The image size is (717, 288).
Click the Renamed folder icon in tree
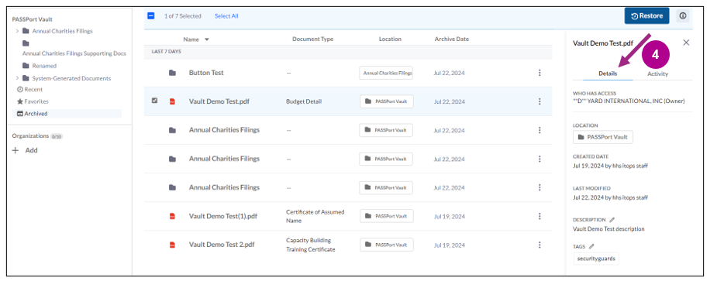[x=26, y=66]
